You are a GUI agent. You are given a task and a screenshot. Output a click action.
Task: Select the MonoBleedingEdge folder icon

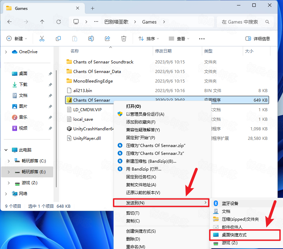click(69, 81)
